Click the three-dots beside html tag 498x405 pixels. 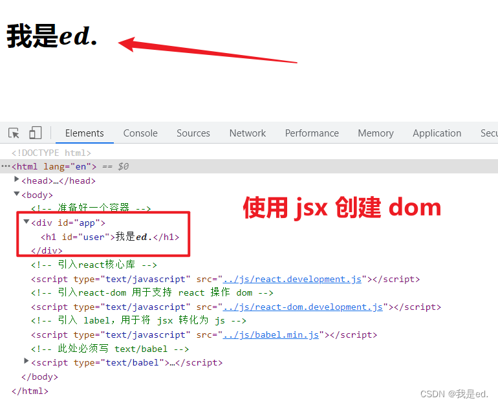(6, 166)
